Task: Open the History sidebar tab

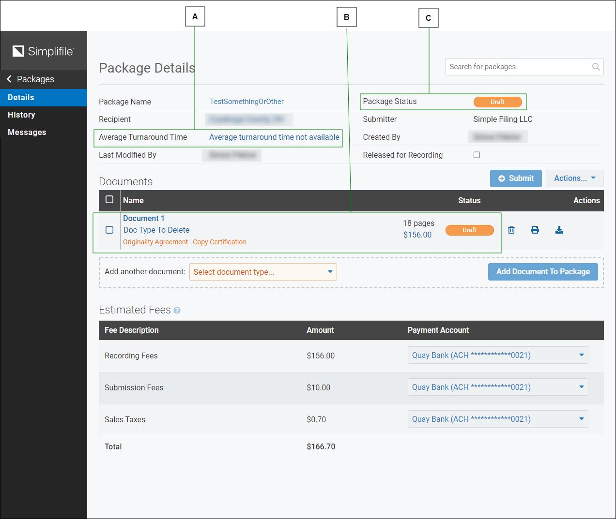Action: click(x=22, y=115)
